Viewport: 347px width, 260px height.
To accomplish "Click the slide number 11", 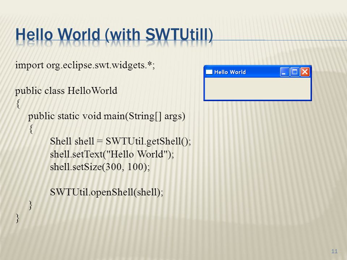I will click(334, 251).
